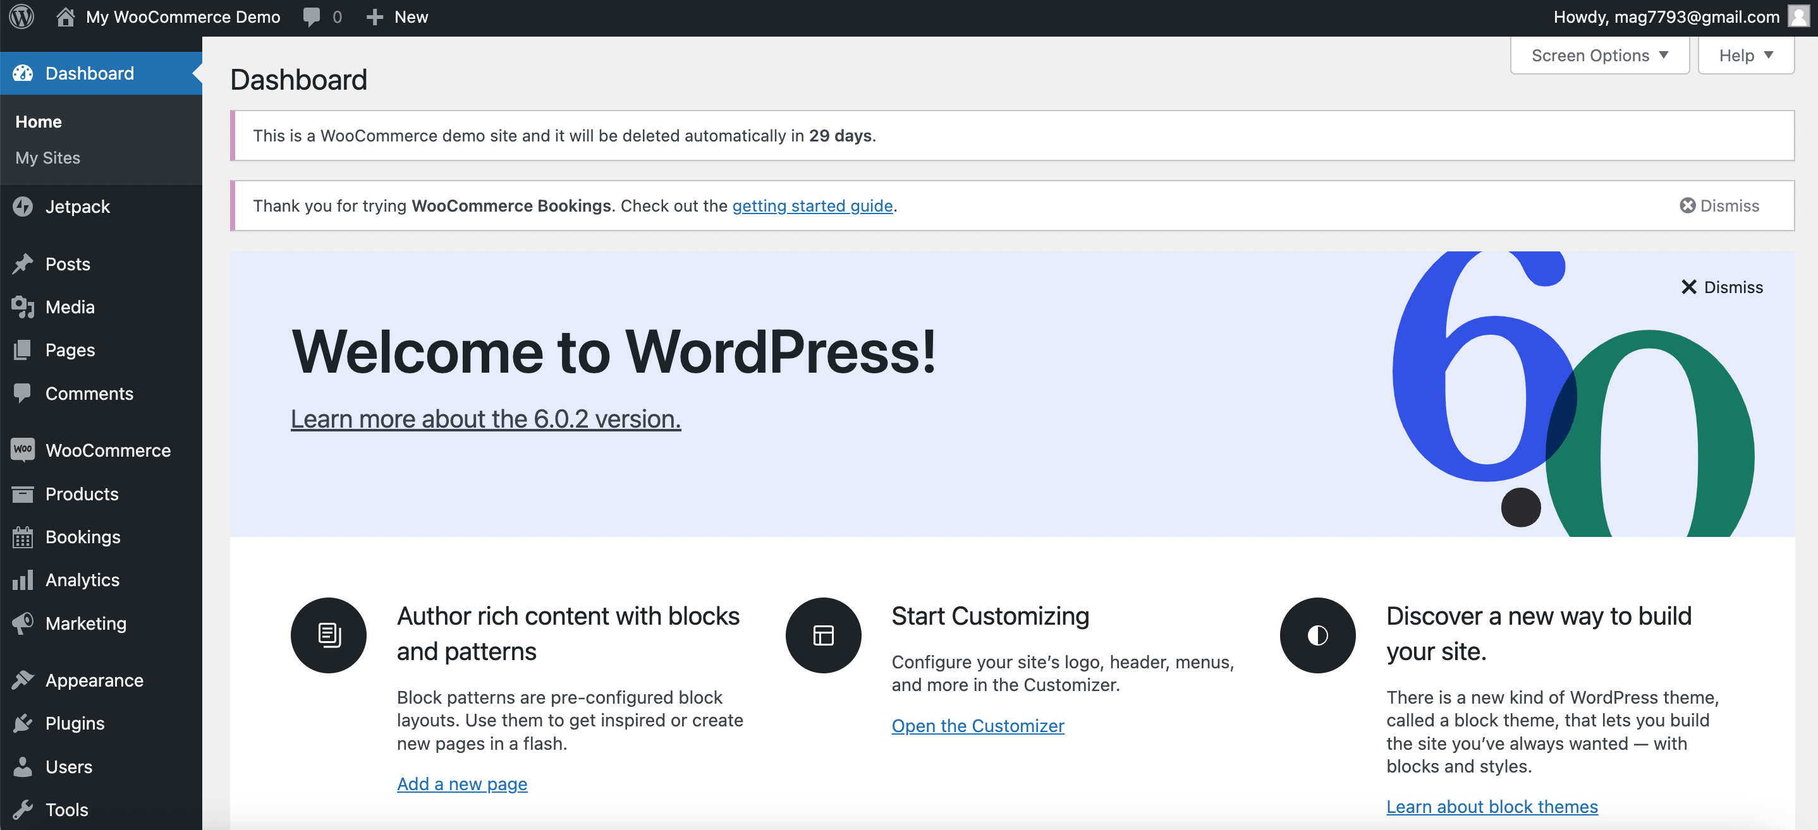Viewport: 1818px width, 830px height.
Task: Click the Media icon in sidebar
Action: pos(23,307)
